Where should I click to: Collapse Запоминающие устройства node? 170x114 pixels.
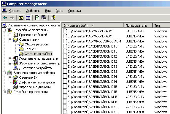click(4, 73)
